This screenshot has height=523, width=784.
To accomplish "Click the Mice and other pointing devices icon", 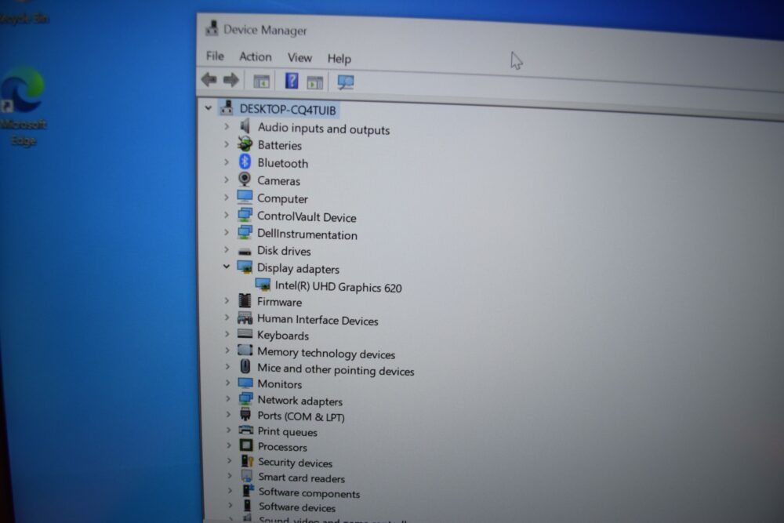I will (245, 366).
